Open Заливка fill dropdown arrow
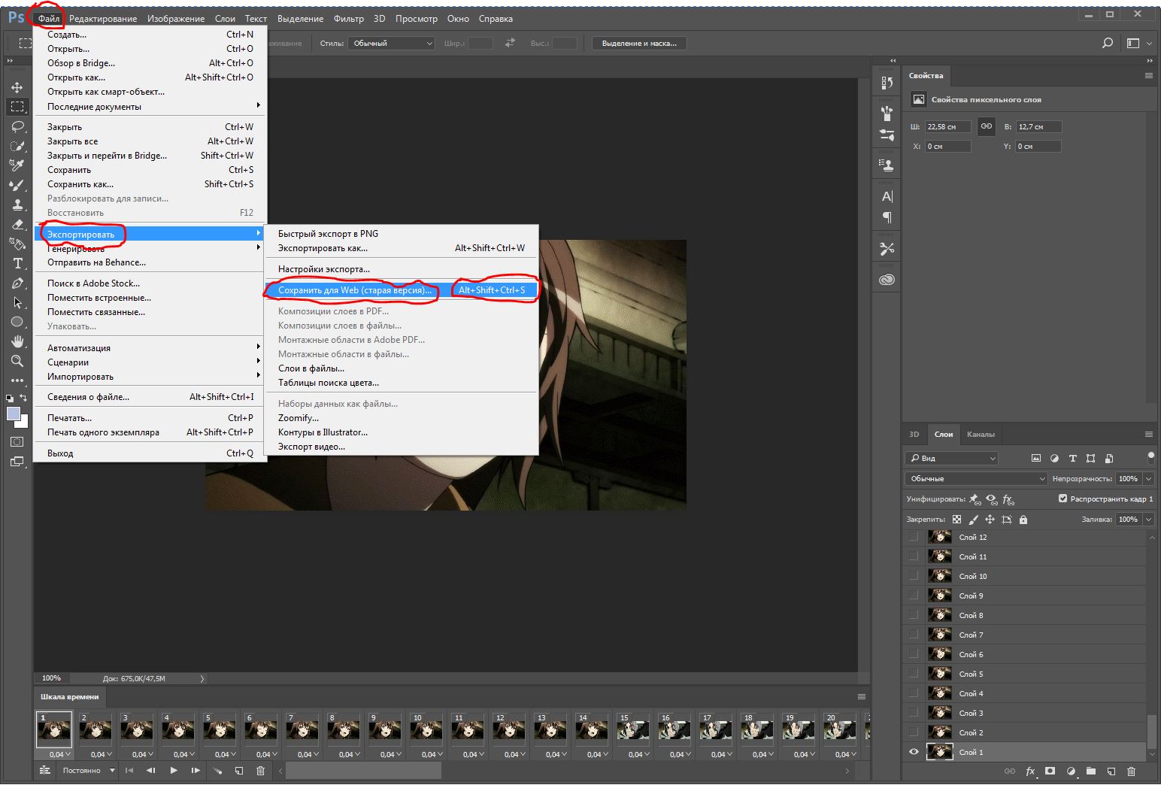Viewport: 1161px width, 785px height. click(1148, 519)
